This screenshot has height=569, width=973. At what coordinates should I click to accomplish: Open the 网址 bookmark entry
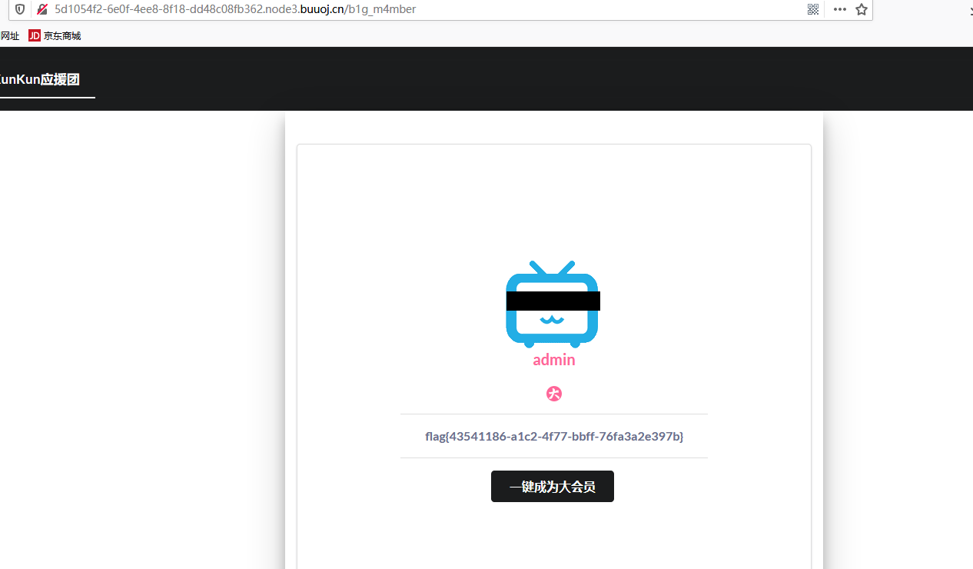click(x=9, y=35)
